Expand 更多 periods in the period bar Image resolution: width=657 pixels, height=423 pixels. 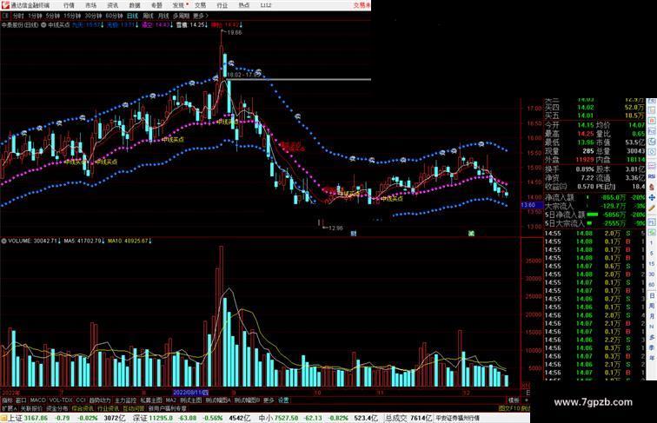pyautogui.click(x=200, y=16)
